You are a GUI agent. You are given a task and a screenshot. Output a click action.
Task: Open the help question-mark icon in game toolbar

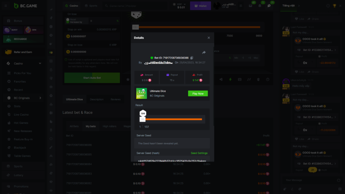pos(267,79)
